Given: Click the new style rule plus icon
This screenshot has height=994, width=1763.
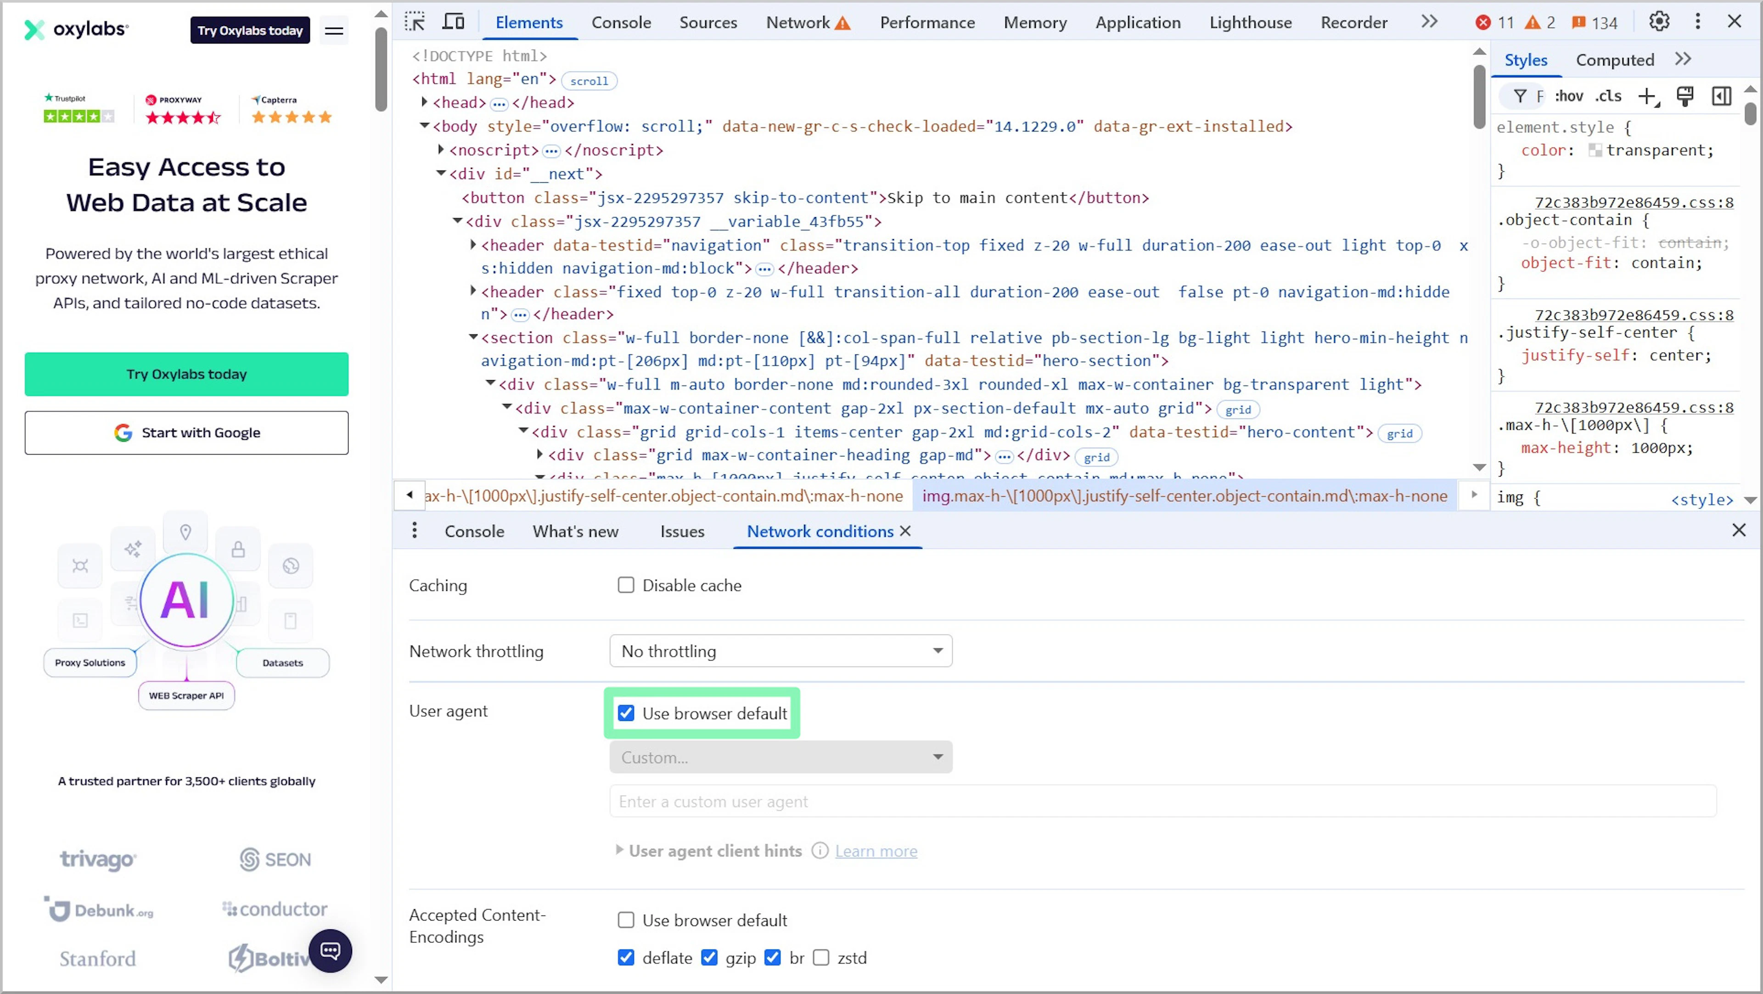Looking at the screenshot, I should coord(1648,96).
